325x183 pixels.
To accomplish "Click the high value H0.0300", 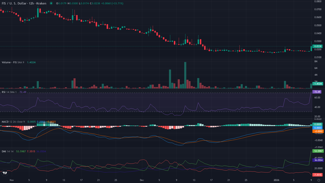I will [x=73, y=4].
